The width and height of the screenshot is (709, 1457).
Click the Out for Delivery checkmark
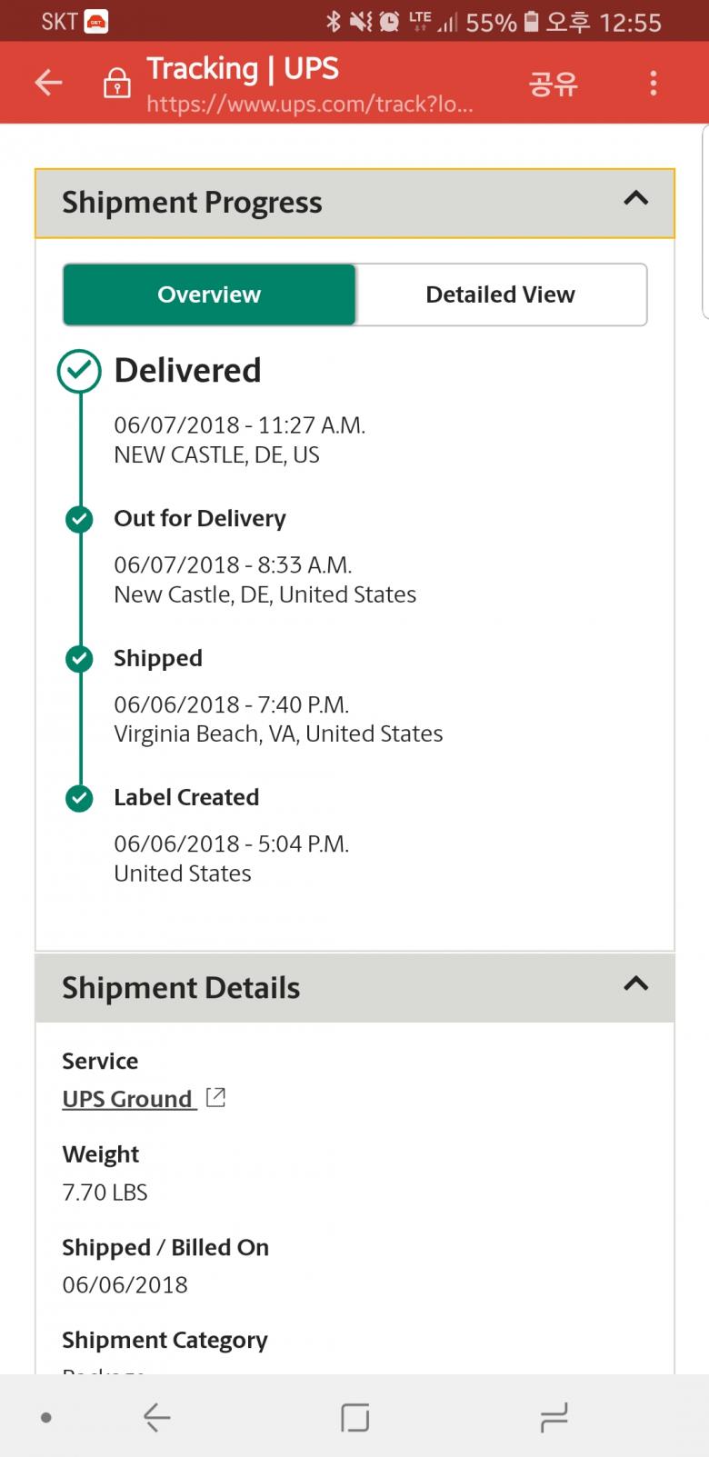[x=79, y=519]
